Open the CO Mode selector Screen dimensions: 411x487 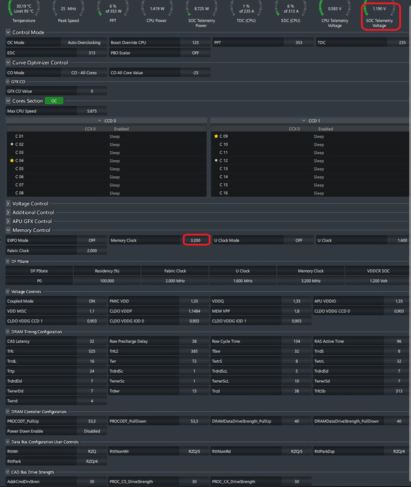pyautogui.click(x=84, y=73)
